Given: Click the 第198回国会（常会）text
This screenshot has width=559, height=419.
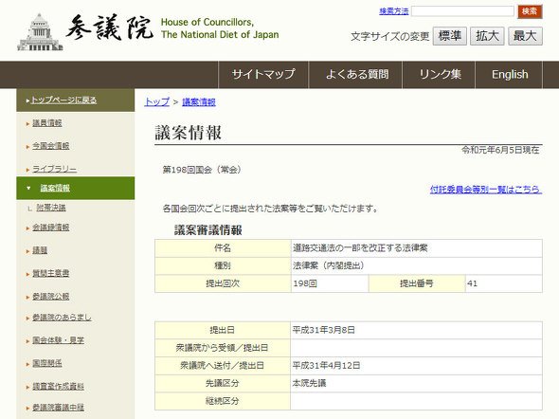Looking at the screenshot, I should tap(202, 170).
